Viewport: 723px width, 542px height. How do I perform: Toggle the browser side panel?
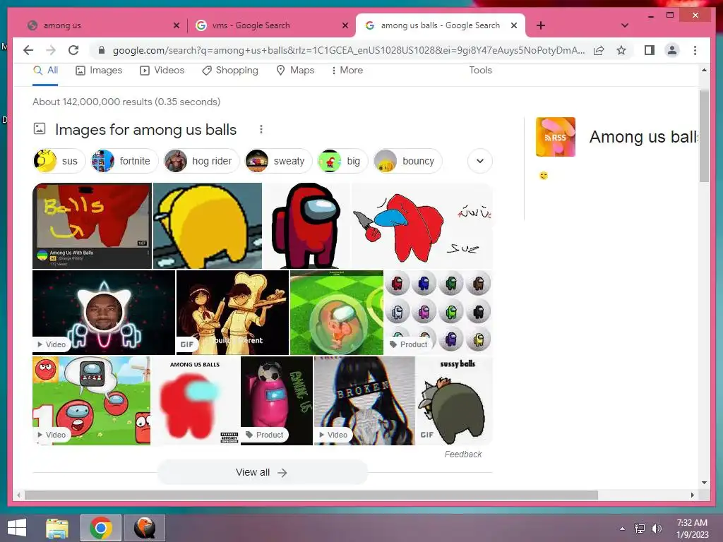[650, 50]
